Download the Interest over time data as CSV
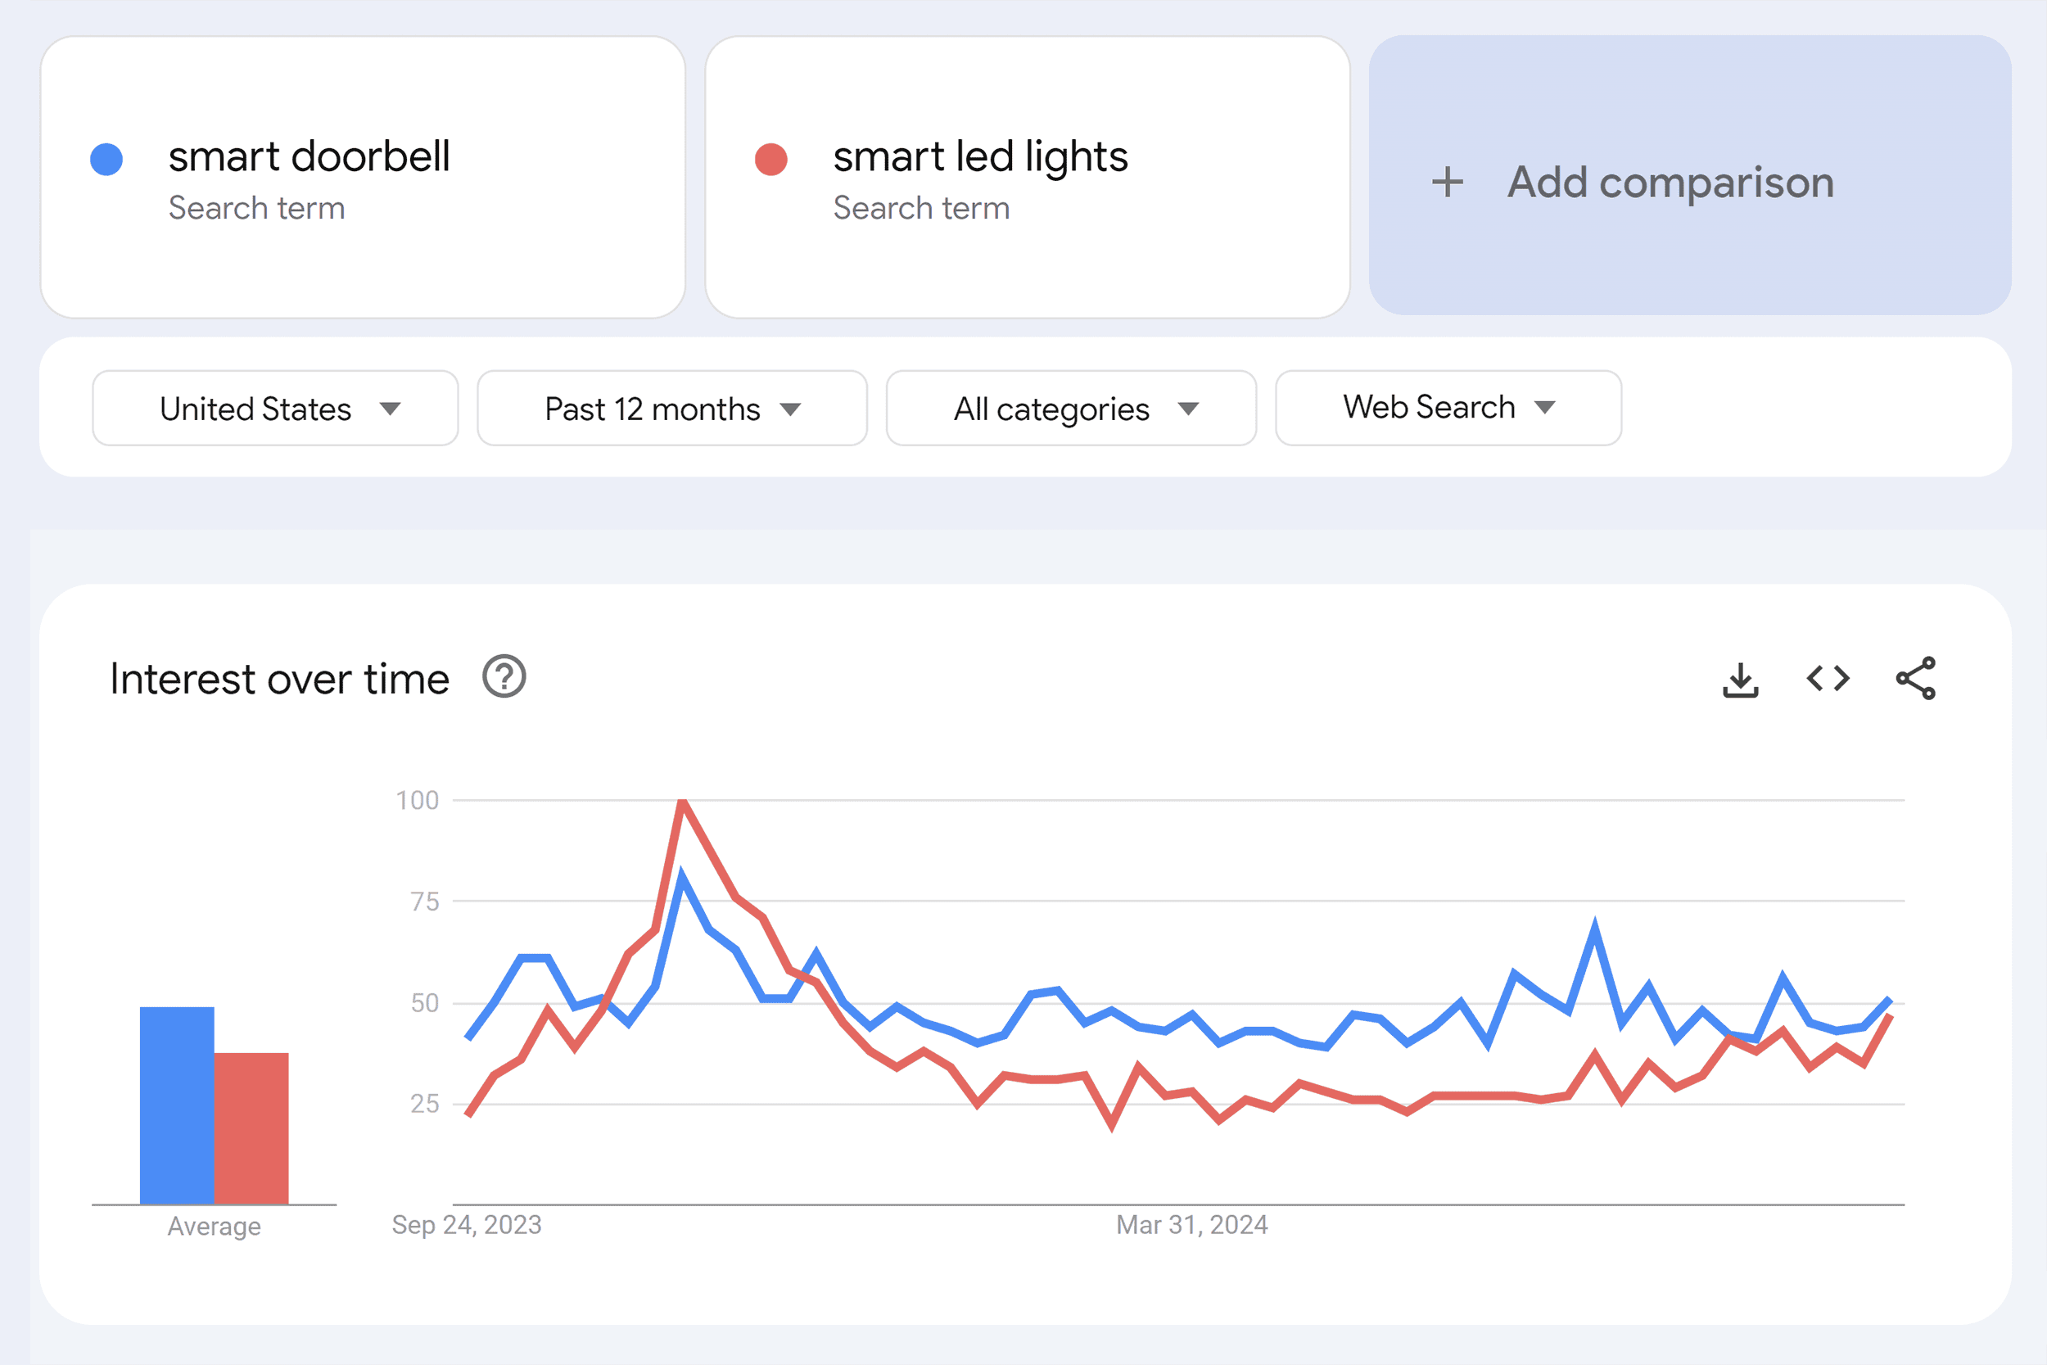 [1741, 679]
